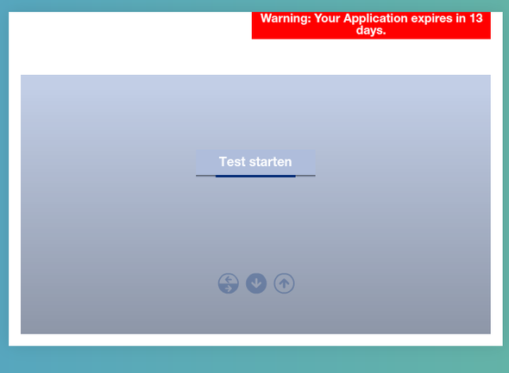
Task: Choose the circular up-arrow upload icon
Action: pos(284,283)
